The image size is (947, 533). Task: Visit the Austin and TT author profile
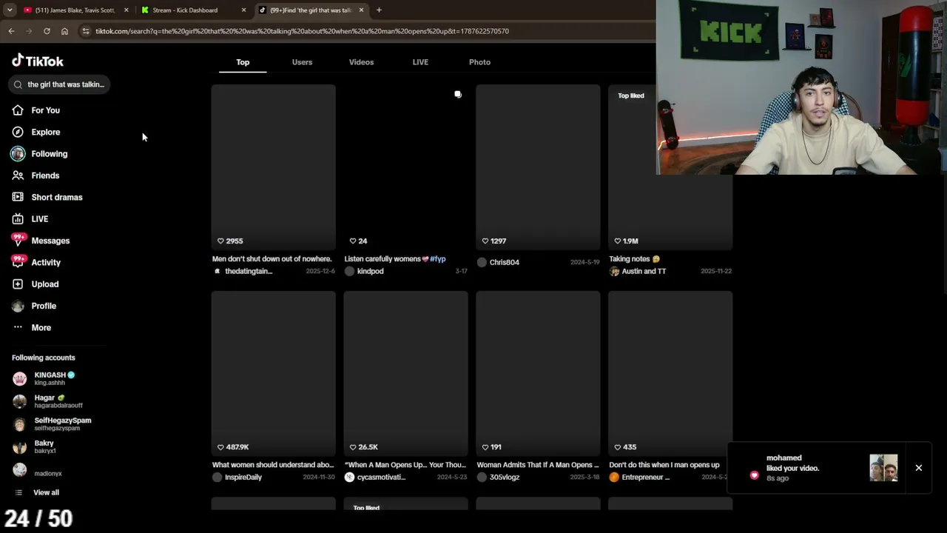(x=644, y=271)
